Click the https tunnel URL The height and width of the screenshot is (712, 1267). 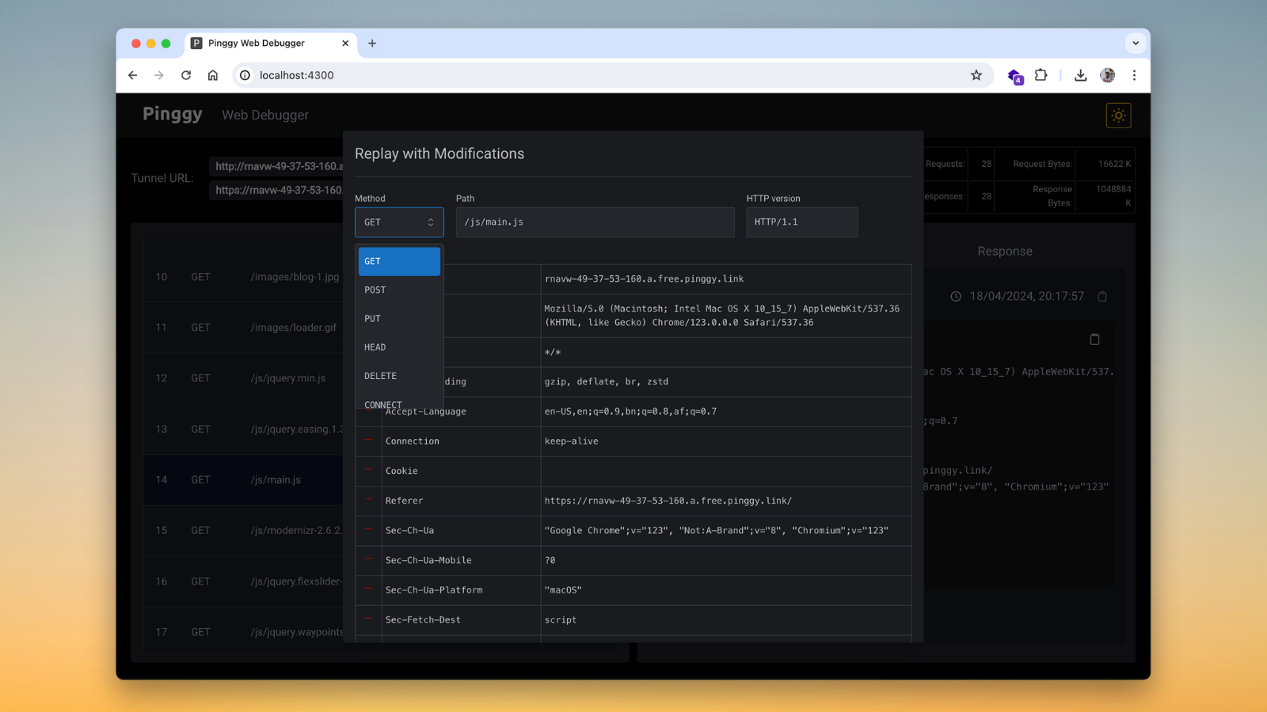click(x=277, y=190)
